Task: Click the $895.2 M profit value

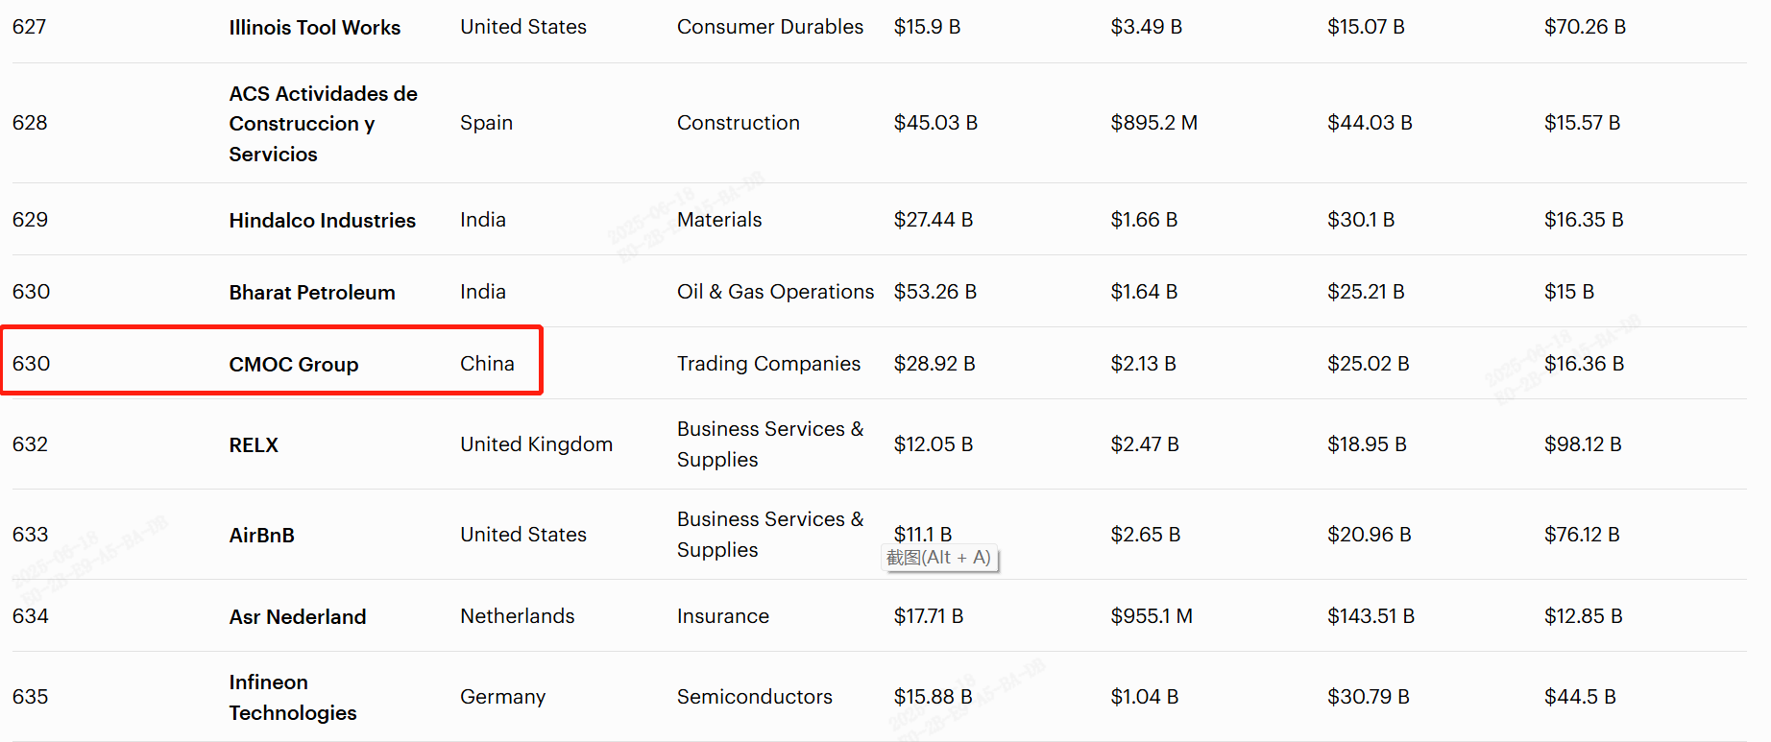Action: (1153, 123)
